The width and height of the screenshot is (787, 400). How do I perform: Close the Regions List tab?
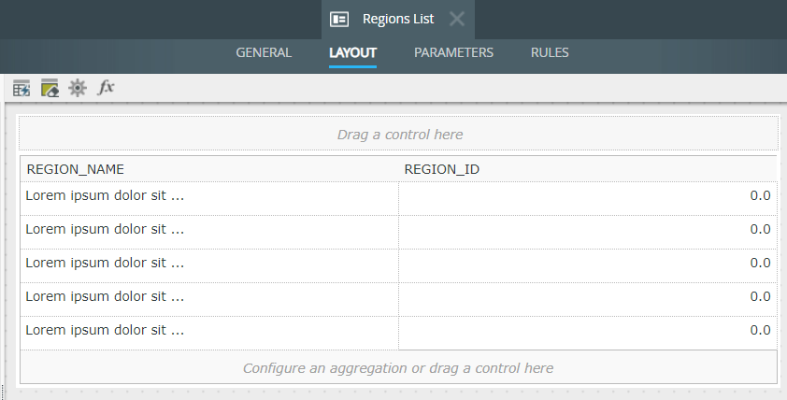click(x=456, y=19)
